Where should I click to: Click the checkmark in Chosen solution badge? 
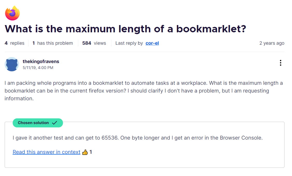click(54, 123)
